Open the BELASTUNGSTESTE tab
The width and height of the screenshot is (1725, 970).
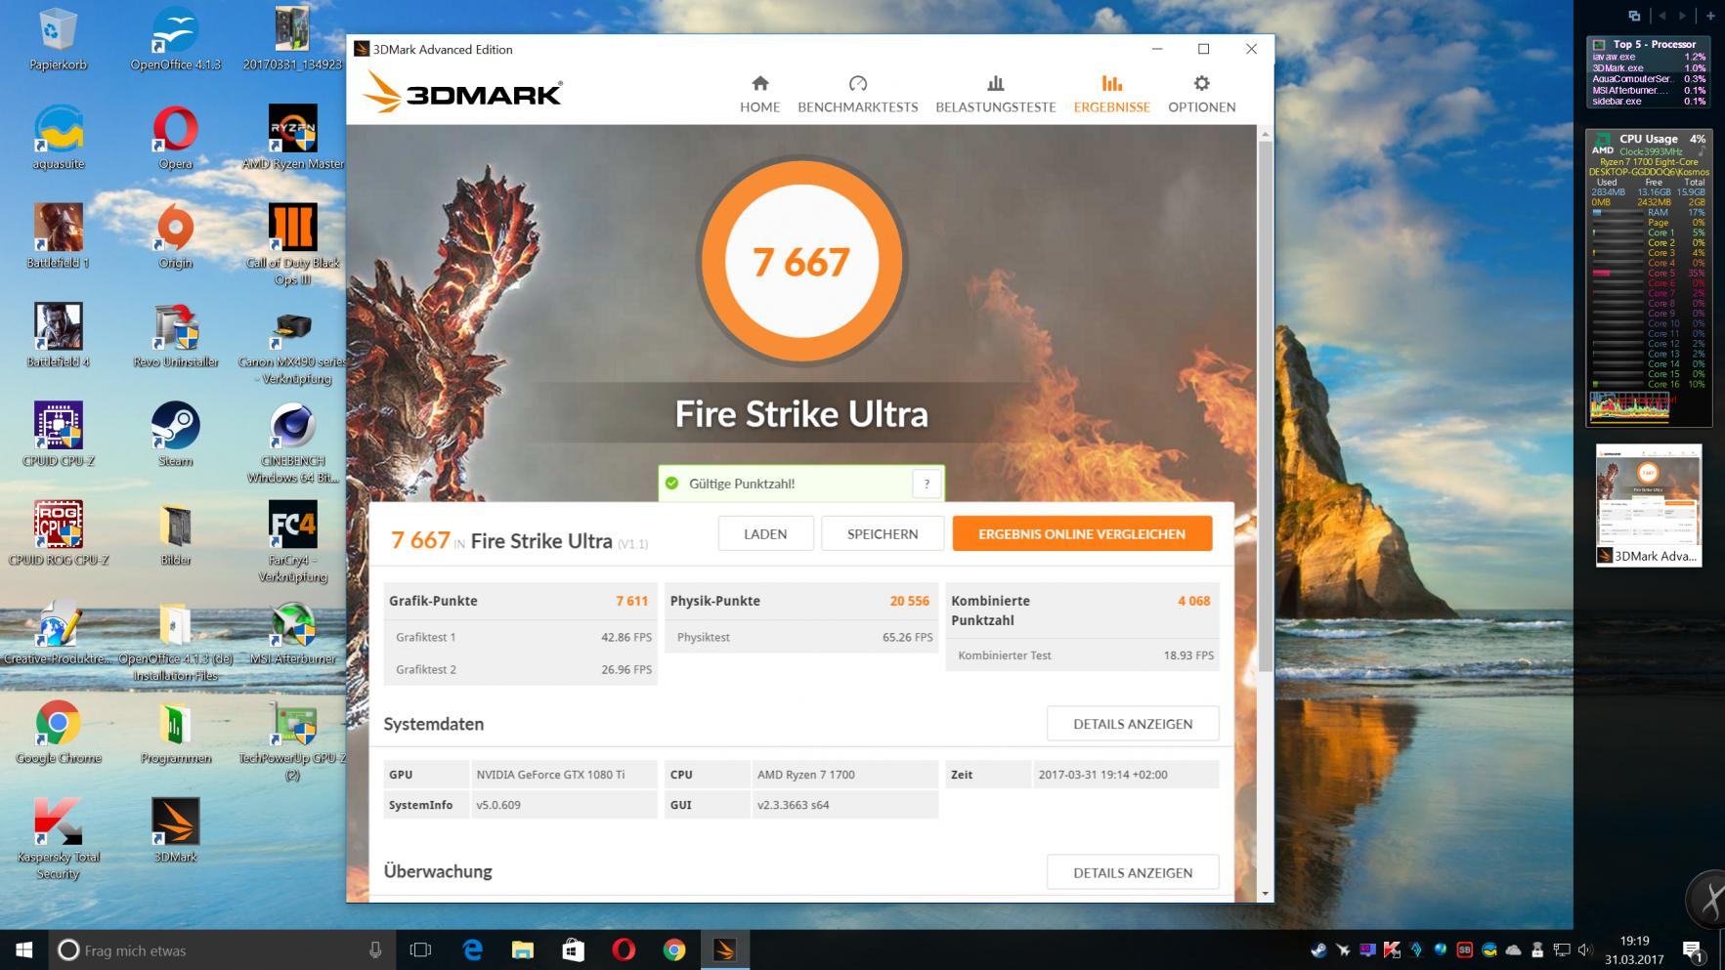(995, 94)
